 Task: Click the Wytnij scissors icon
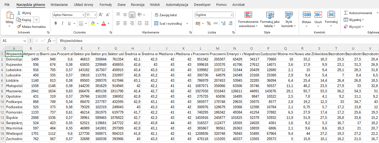[19, 13]
